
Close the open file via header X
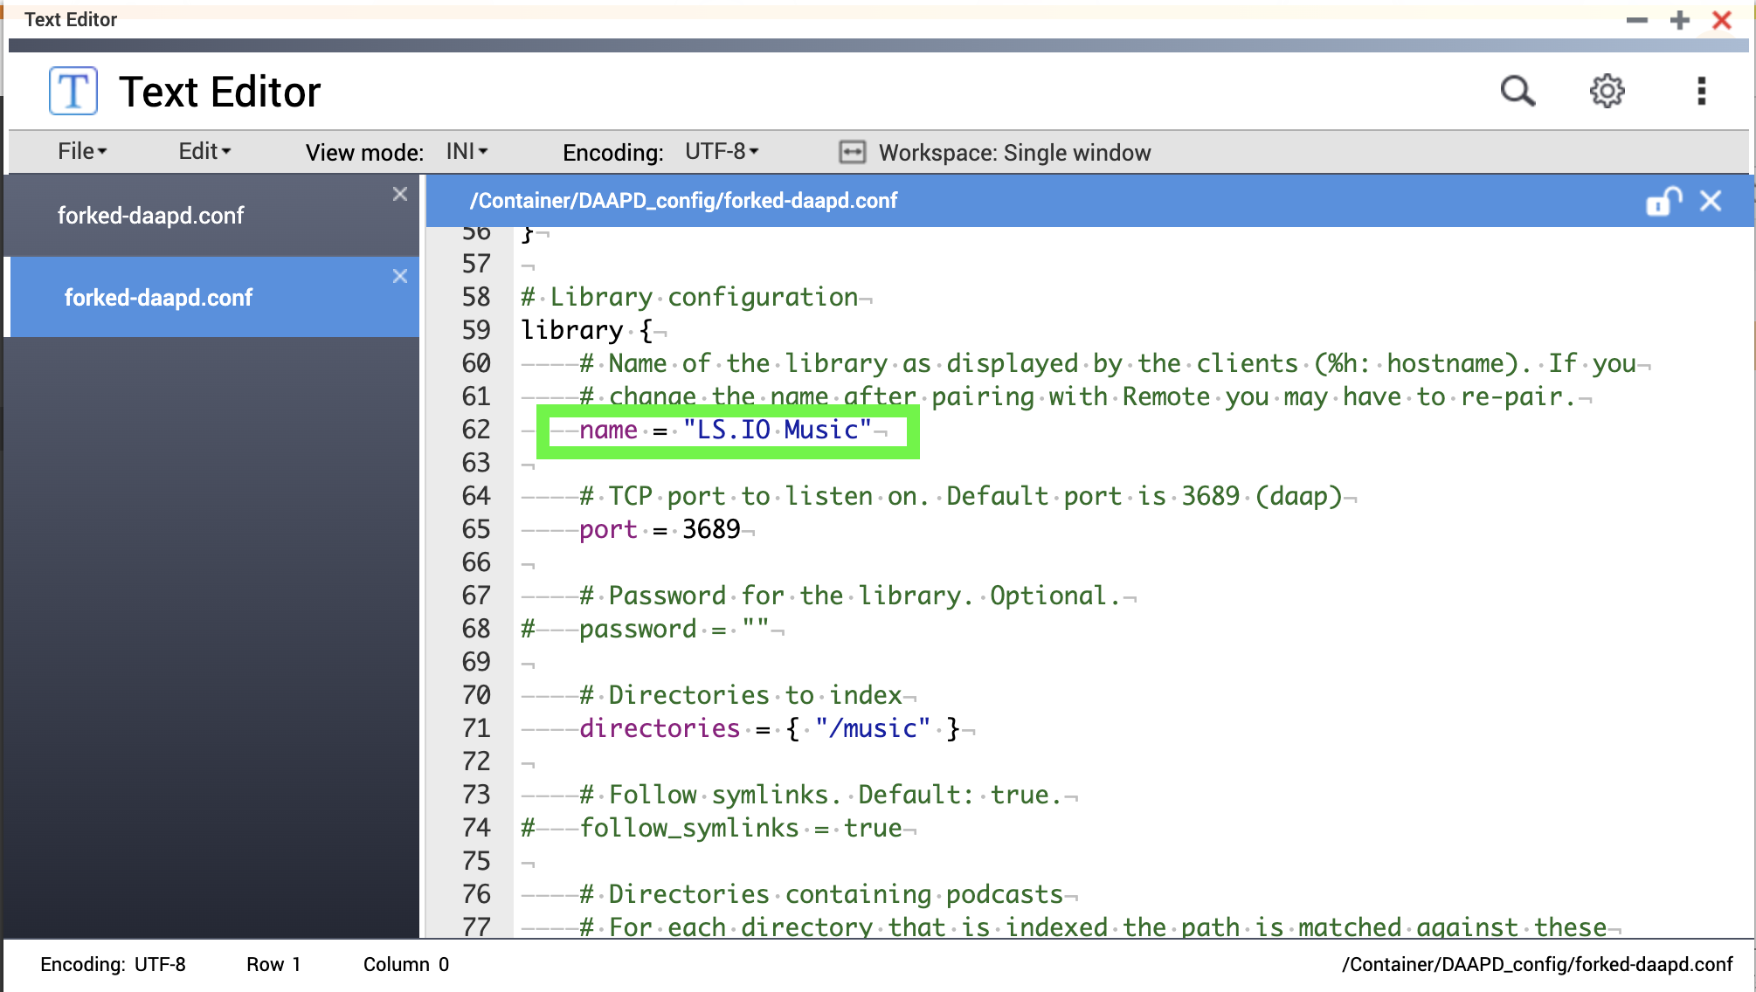coord(1711,201)
